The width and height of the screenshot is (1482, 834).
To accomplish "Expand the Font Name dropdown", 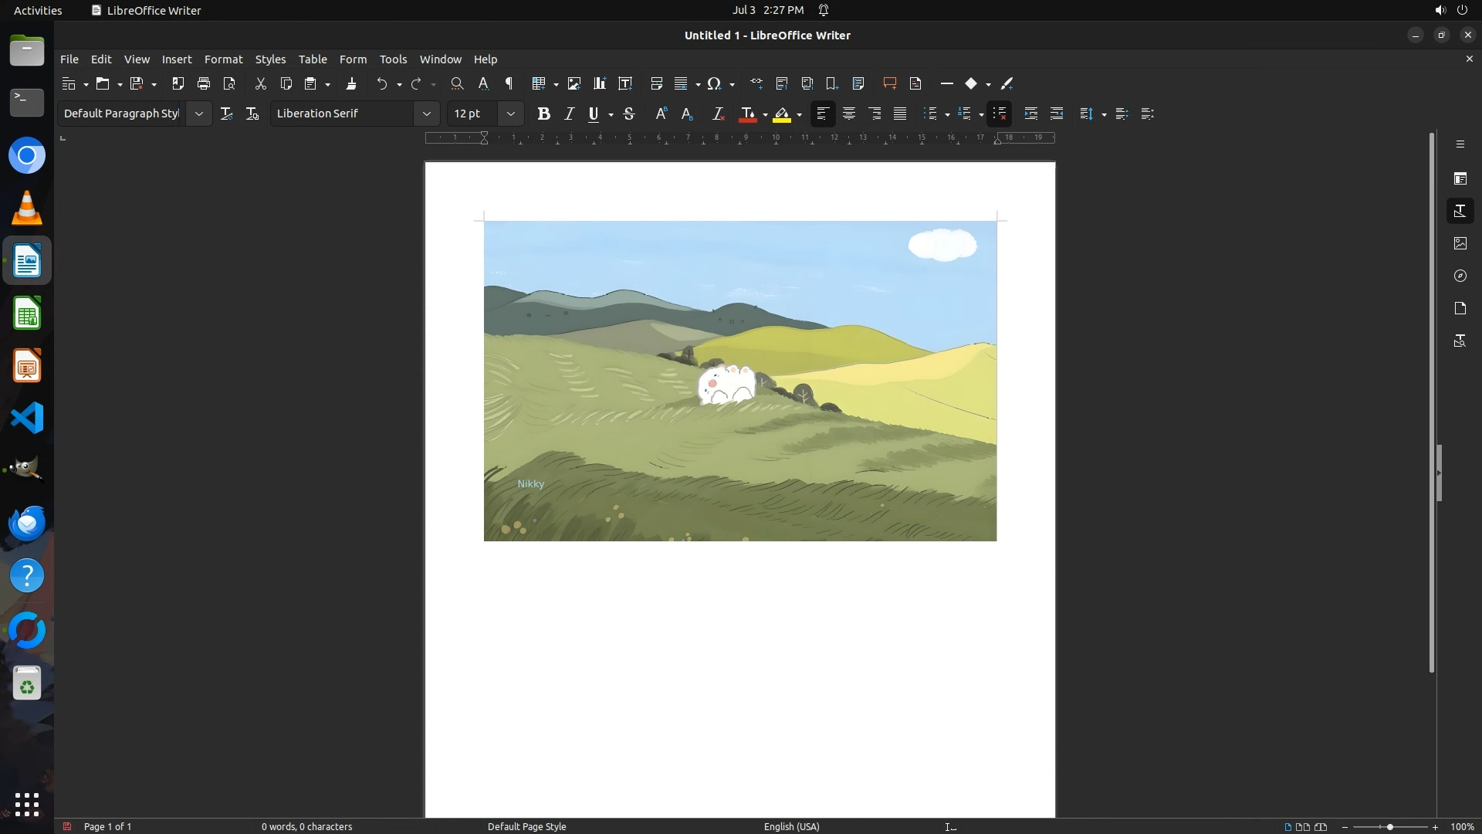I will [426, 114].
